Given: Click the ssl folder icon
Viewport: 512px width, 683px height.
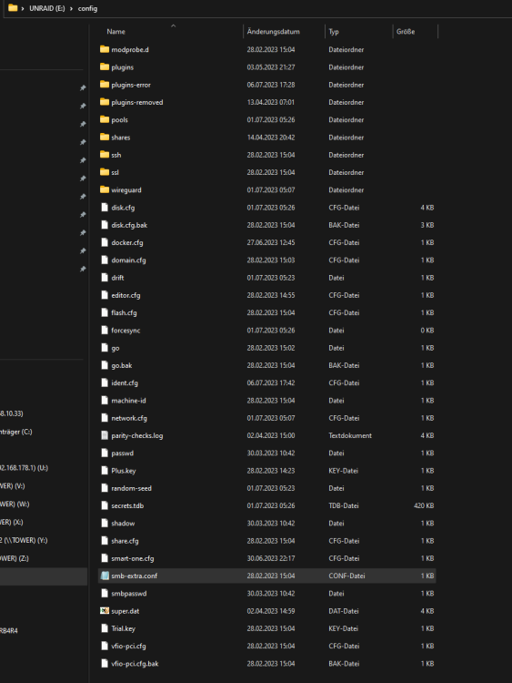Looking at the screenshot, I should click(x=105, y=172).
